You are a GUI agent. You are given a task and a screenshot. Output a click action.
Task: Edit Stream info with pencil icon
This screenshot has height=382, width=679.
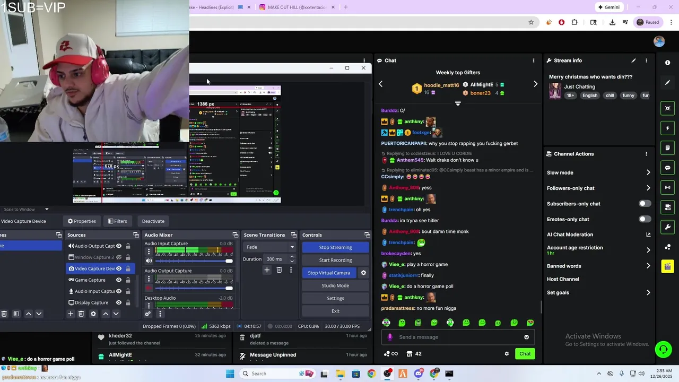point(633,60)
